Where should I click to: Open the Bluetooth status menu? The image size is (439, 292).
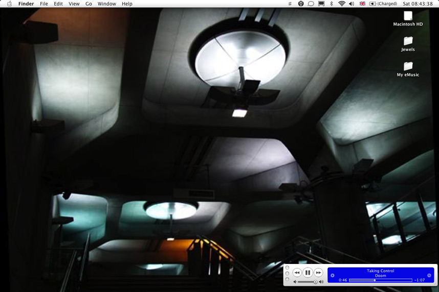332,4
